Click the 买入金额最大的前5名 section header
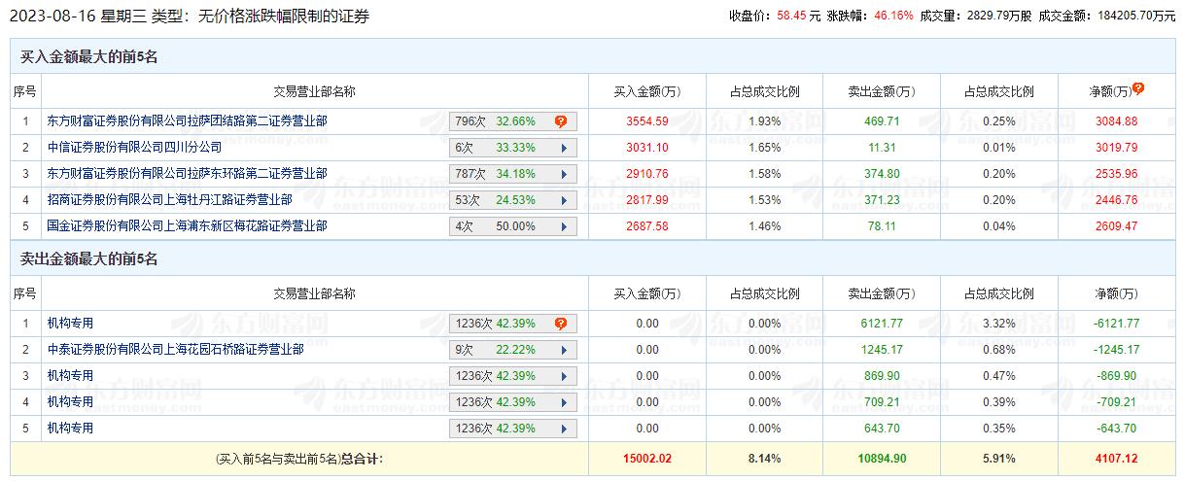1184x481 pixels. tap(89, 57)
